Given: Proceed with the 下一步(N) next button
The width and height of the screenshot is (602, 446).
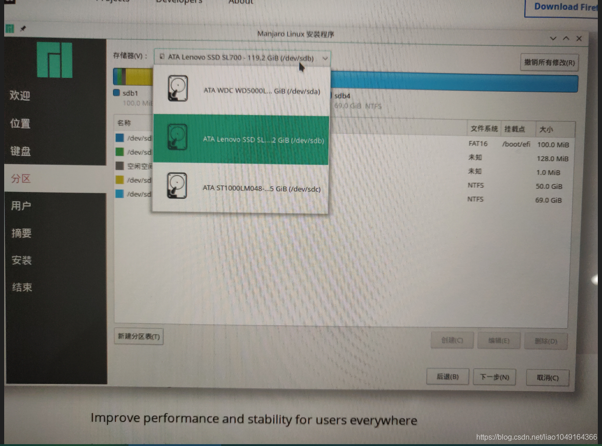Looking at the screenshot, I should [x=494, y=377].
